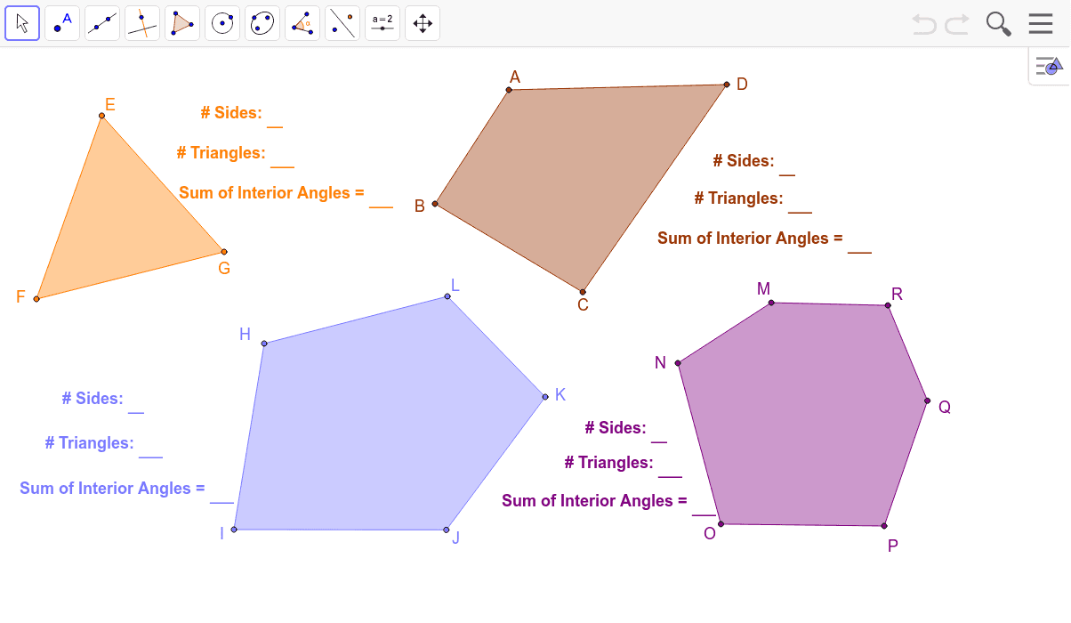Click vertex P of the purple hexagon

884,526
